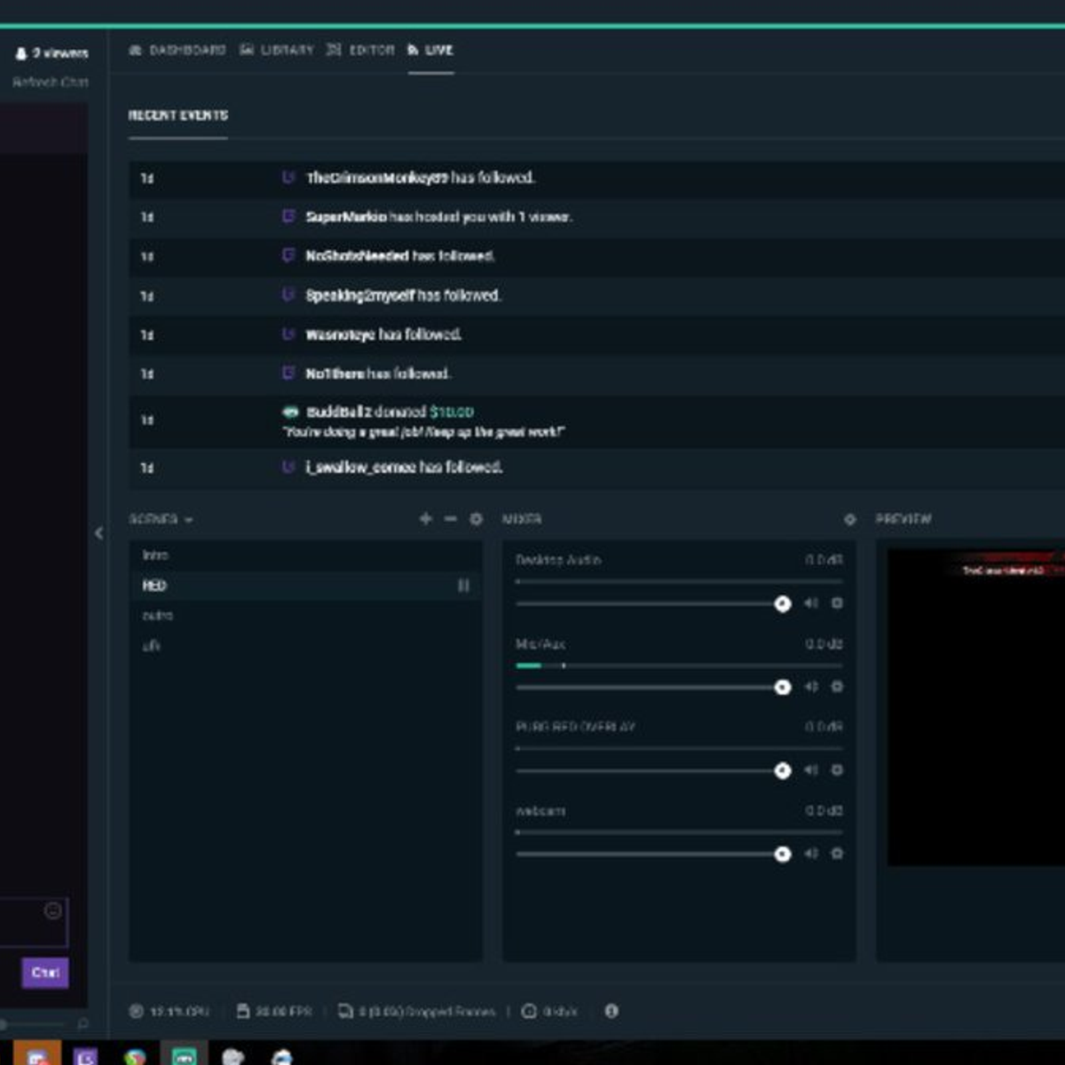Viewport: 1065px width, 1065px height.
Task: Click the Refresh Chat link
Action: (x=51, y=82)
